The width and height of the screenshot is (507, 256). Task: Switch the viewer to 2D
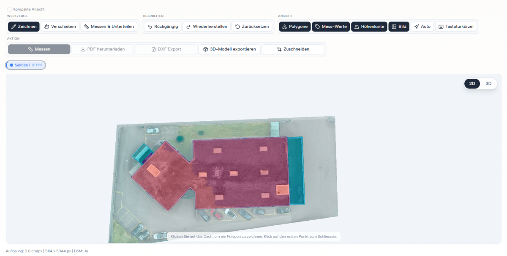tap(472, 83)
